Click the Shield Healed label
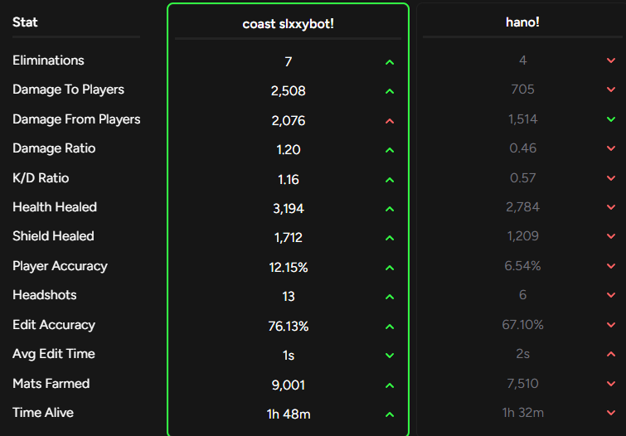The image size is (626, 436). (x=53, y=236)
